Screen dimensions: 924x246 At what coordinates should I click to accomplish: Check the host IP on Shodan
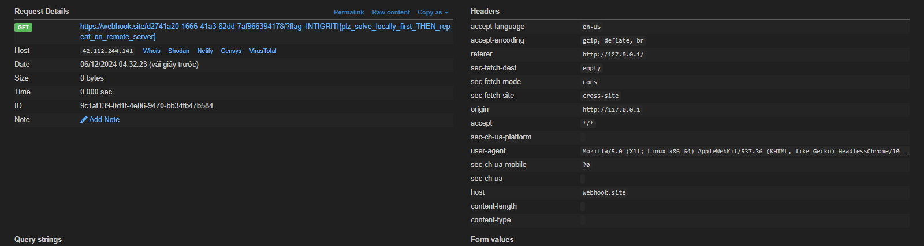(x=178, y=51)
